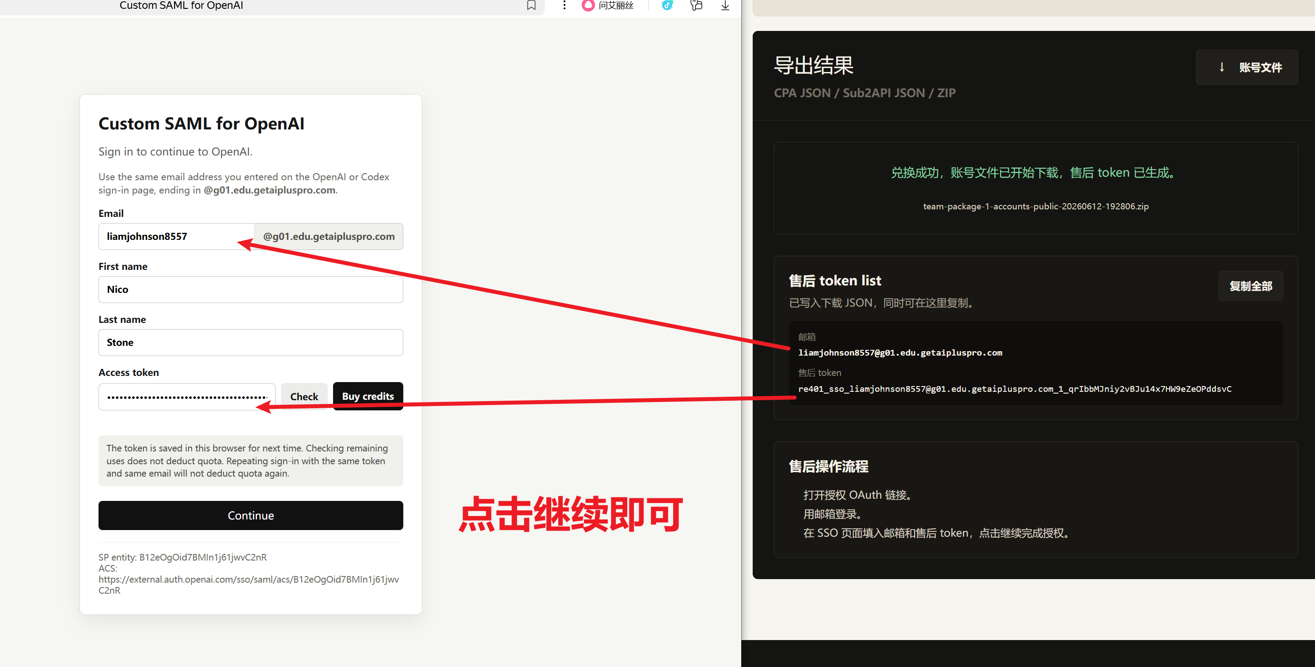This screenshot has width=1315, height=667.
Task: Select the re401_sso after-sales token string
Action: [x=1014, y=389]
